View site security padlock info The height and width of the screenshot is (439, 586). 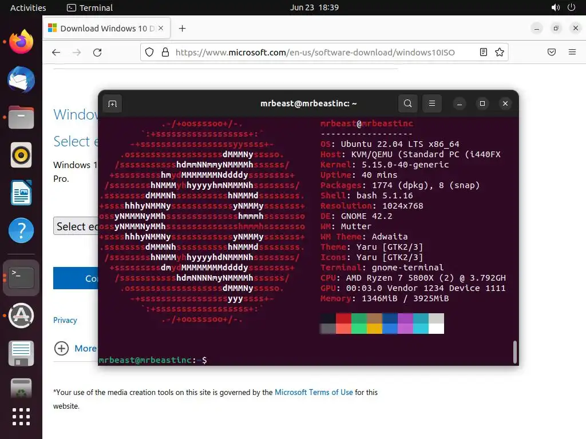click(165, 52)
